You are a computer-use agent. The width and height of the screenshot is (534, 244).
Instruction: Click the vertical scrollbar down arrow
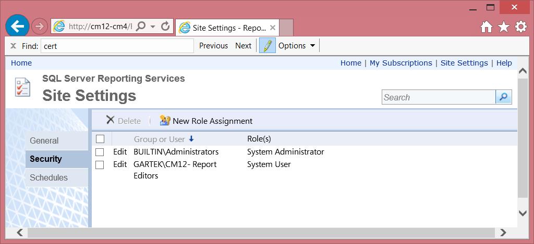tap(523, 213)
